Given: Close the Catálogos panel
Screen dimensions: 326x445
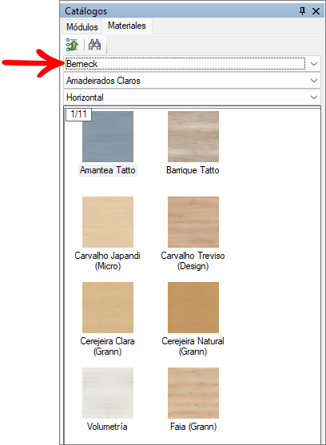Looking at the screenshot, I should click(316, 11).
